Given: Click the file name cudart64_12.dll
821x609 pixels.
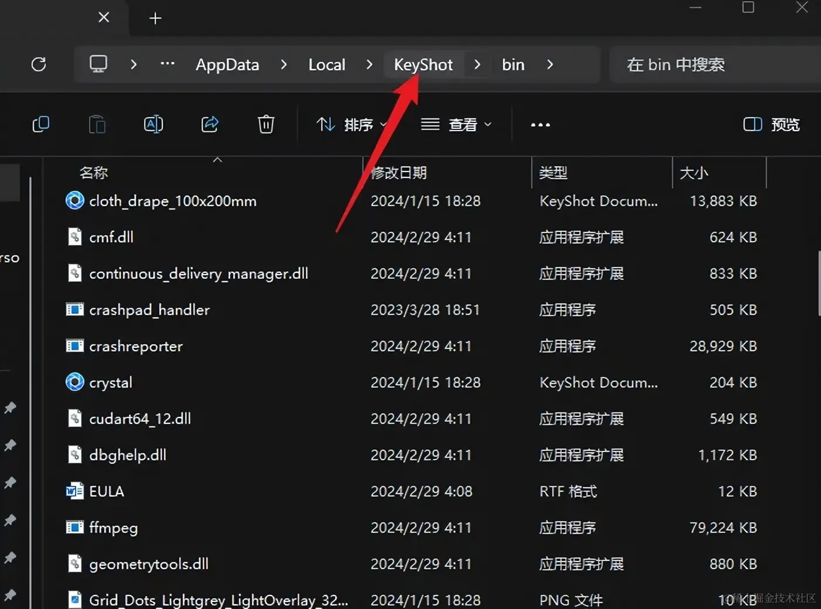Looking at the screenshot, I should pos(140,419).
